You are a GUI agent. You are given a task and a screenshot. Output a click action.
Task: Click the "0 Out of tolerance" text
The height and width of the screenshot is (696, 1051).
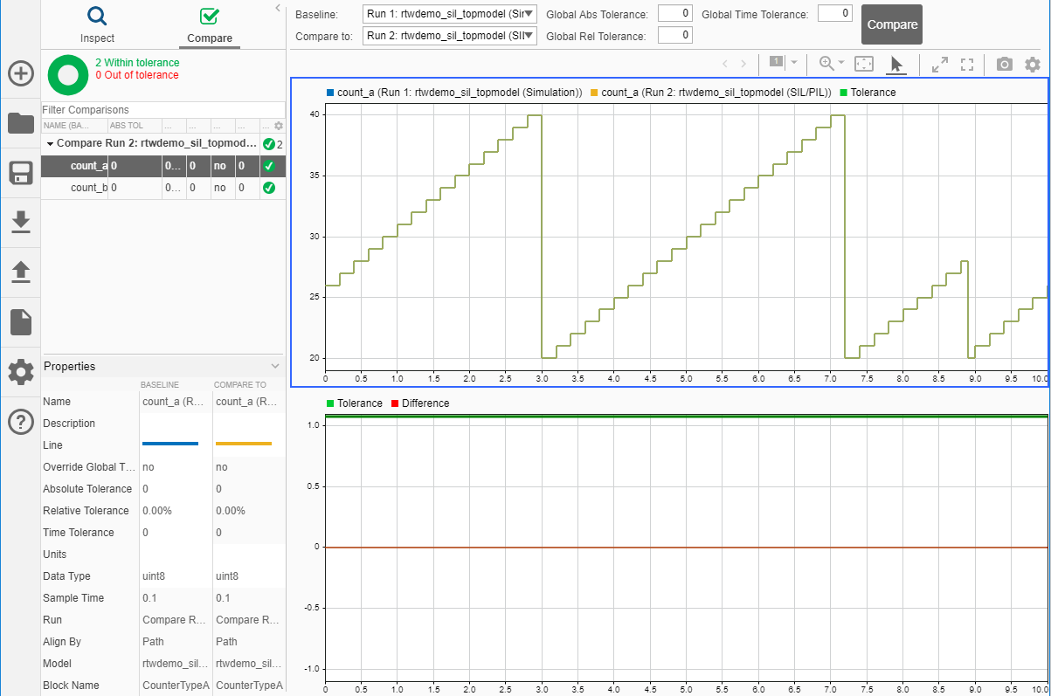pos(137,75)
